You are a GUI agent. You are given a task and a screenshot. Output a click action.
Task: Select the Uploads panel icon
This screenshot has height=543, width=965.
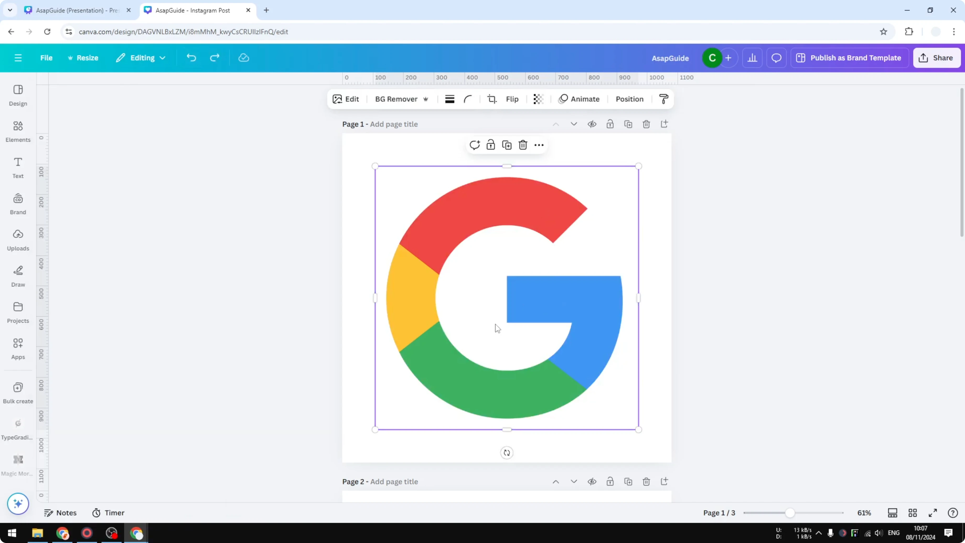point(18,239)
